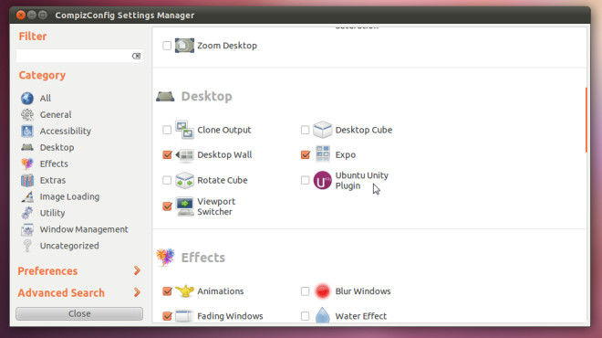Open the Rotate Cube plugin icon
The height and width of the screenshot is (338, 602).
coord(184,180)
